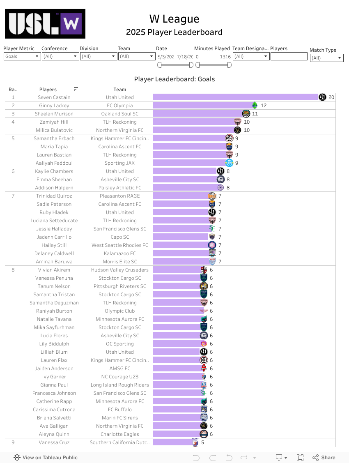Image resolution: width=349 pixels, height=463 pixels.
Task: Expand the Conference filter dropdown
Action: point(60,56)
